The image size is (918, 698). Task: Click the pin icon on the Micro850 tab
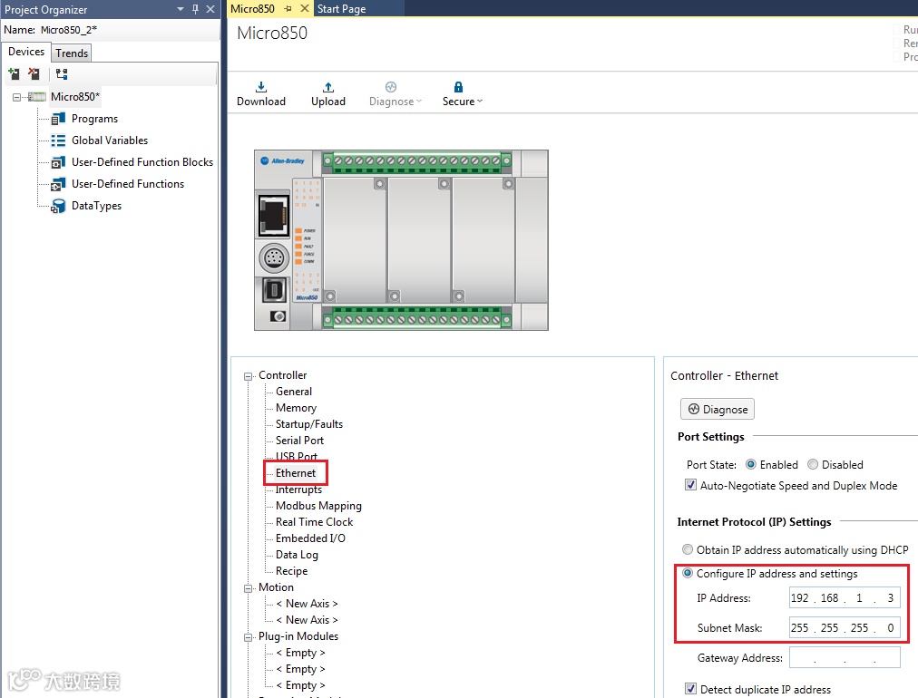pos(288,9)
